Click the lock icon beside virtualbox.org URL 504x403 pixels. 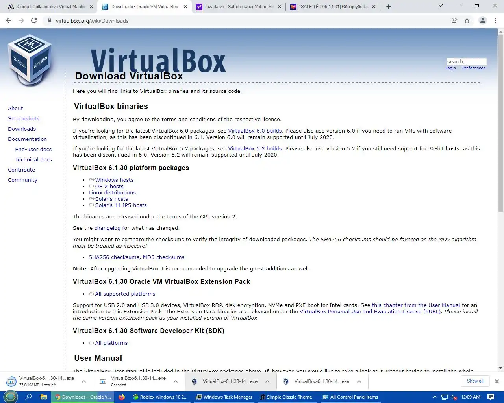point(50,21)
